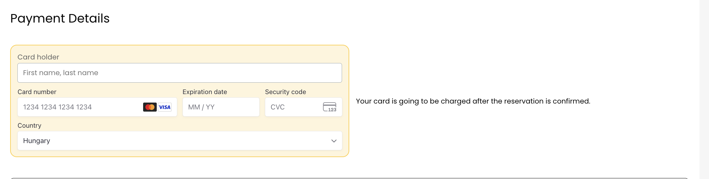
Task: Select the CVC security code field
Action: pos(304,107)
